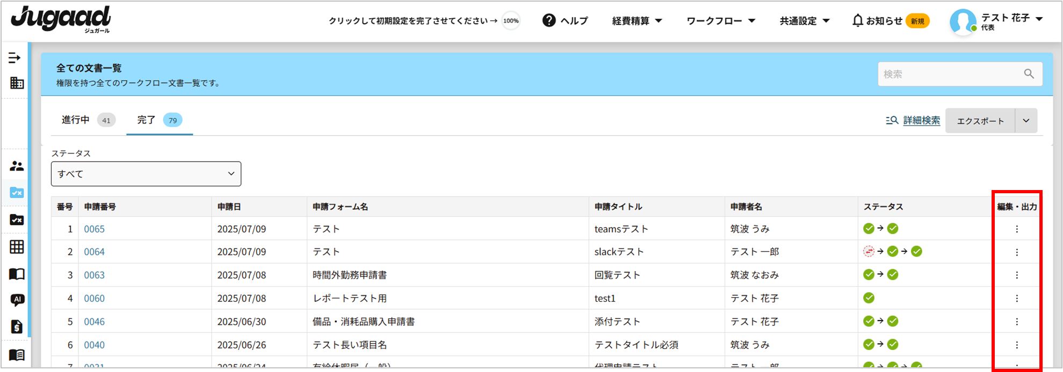Open the user account menu テスト 花子

[x=996, y=21]
